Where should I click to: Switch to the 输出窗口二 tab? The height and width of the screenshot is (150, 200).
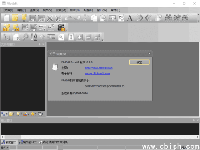28,142
